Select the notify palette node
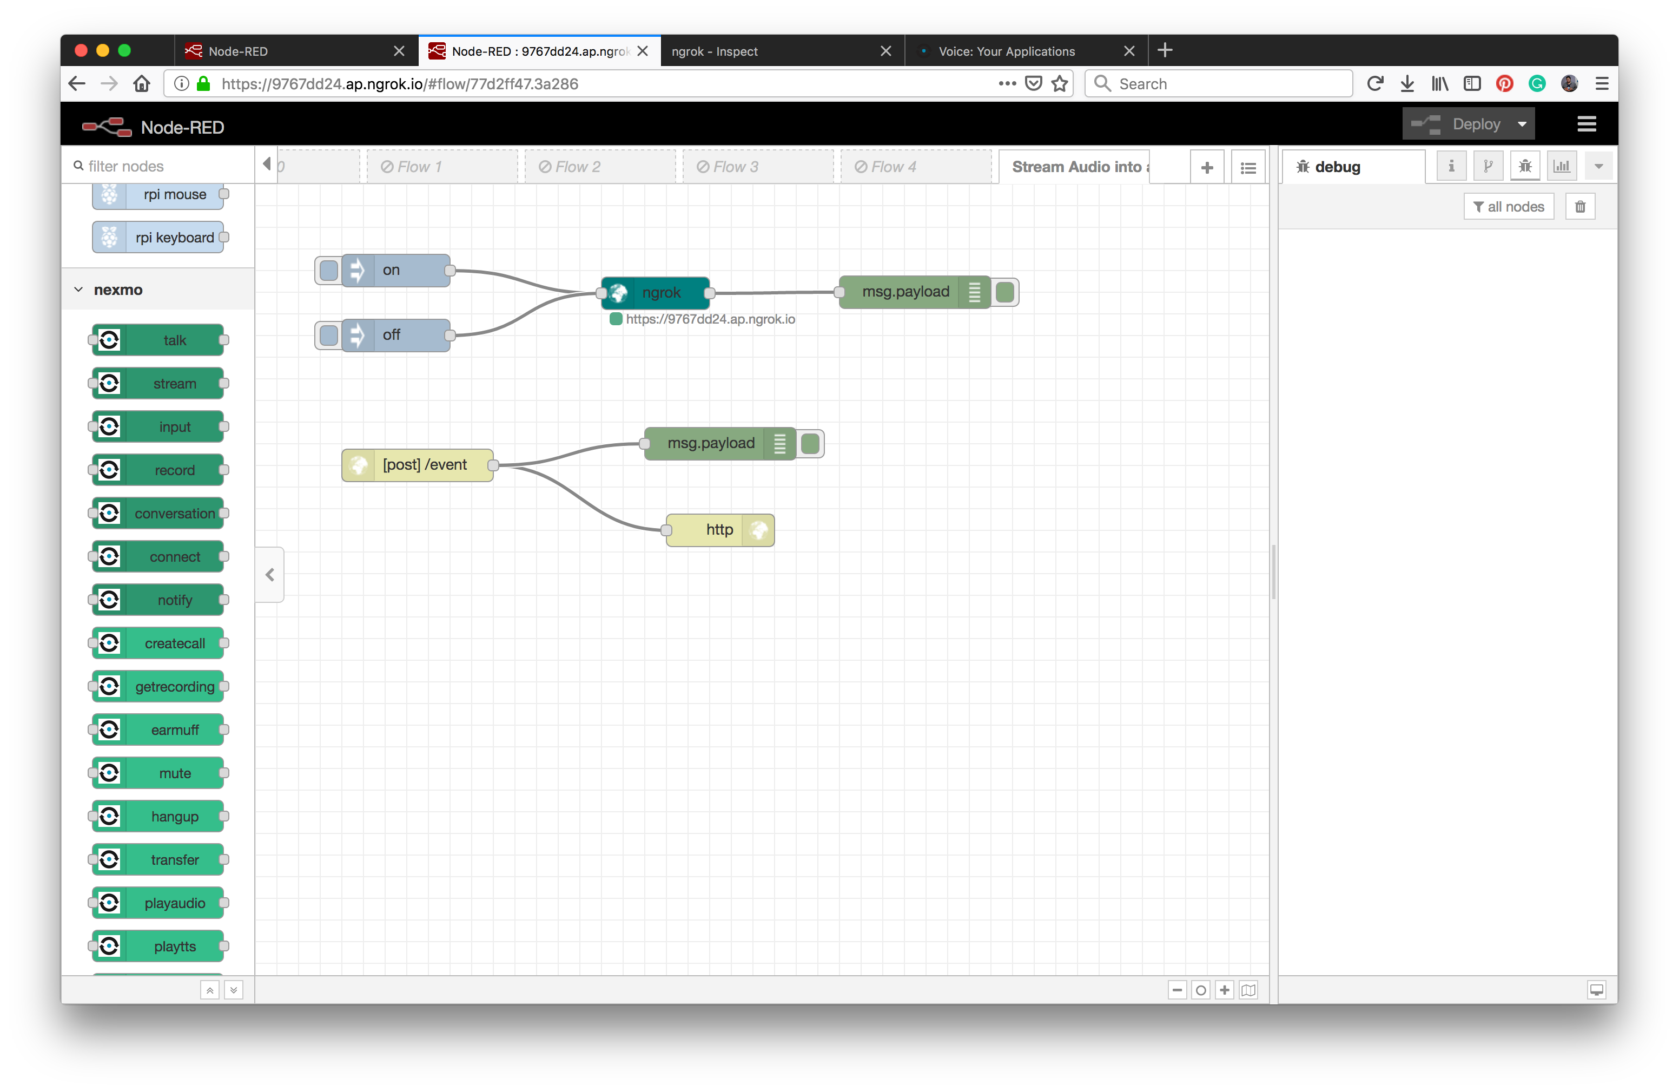Screen dimensions: 1679x1091 tap(158, 600)
